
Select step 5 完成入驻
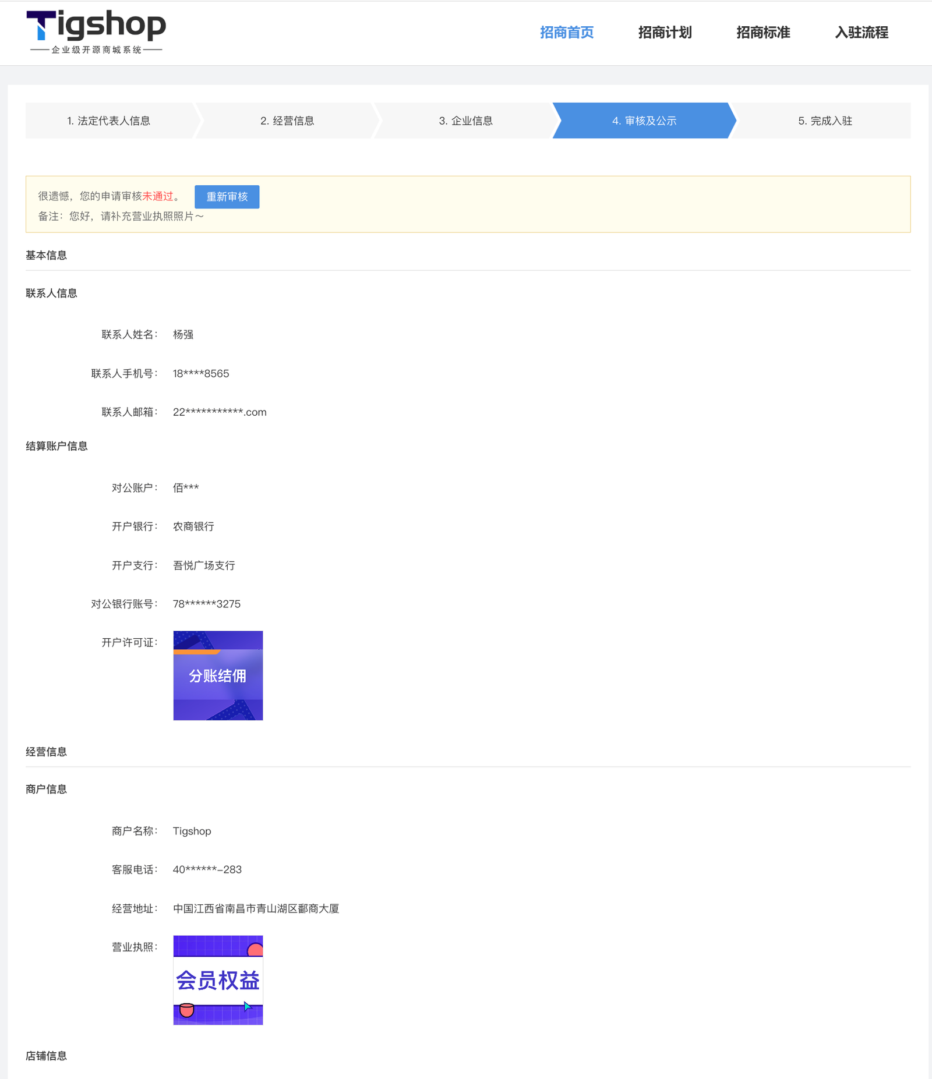tap(824, 121)
